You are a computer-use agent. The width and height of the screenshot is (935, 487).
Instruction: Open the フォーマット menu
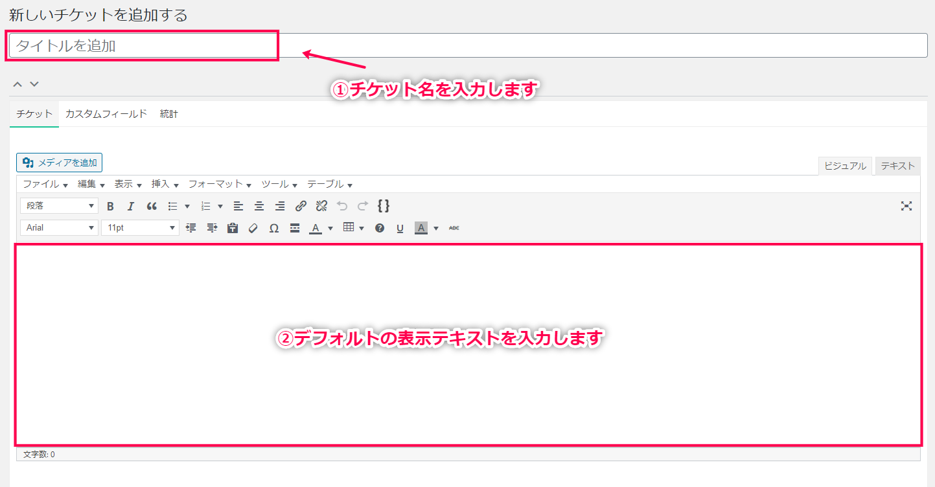pyautogui.click(x=220, y=184)
